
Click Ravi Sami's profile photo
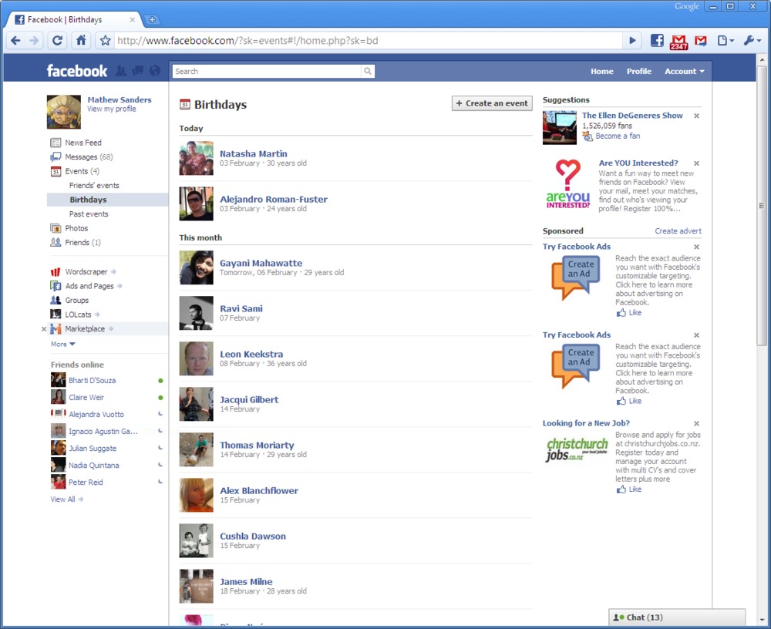pos(196,313)
